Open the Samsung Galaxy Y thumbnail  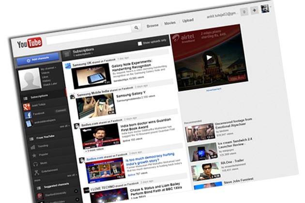tap(95, 106)
